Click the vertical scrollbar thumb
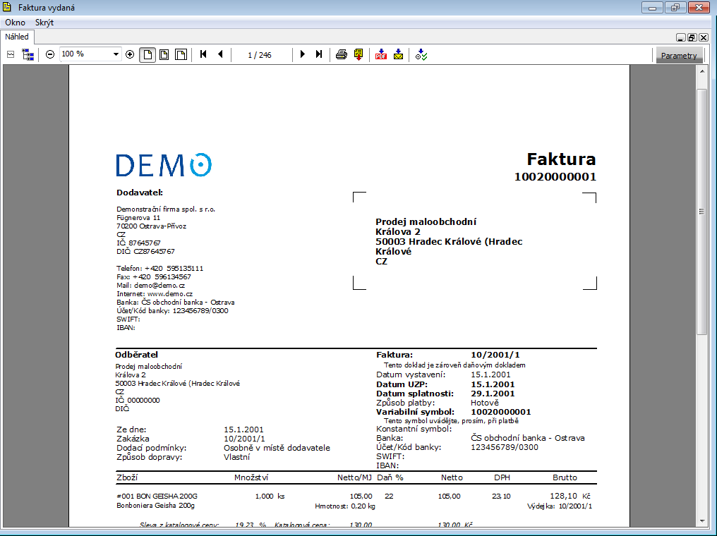Image resolution: width=717 pixels, height=536 pixels. point(702,212)
